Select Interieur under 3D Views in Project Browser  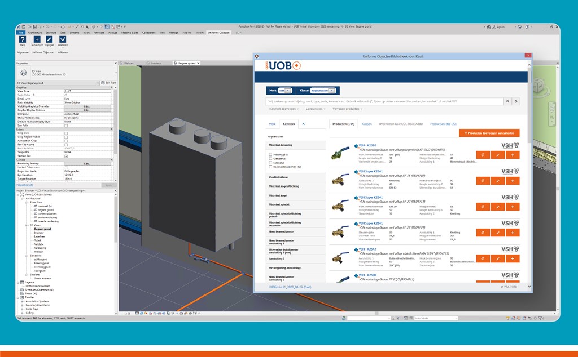pyautogui.click(x=39, y=233)
